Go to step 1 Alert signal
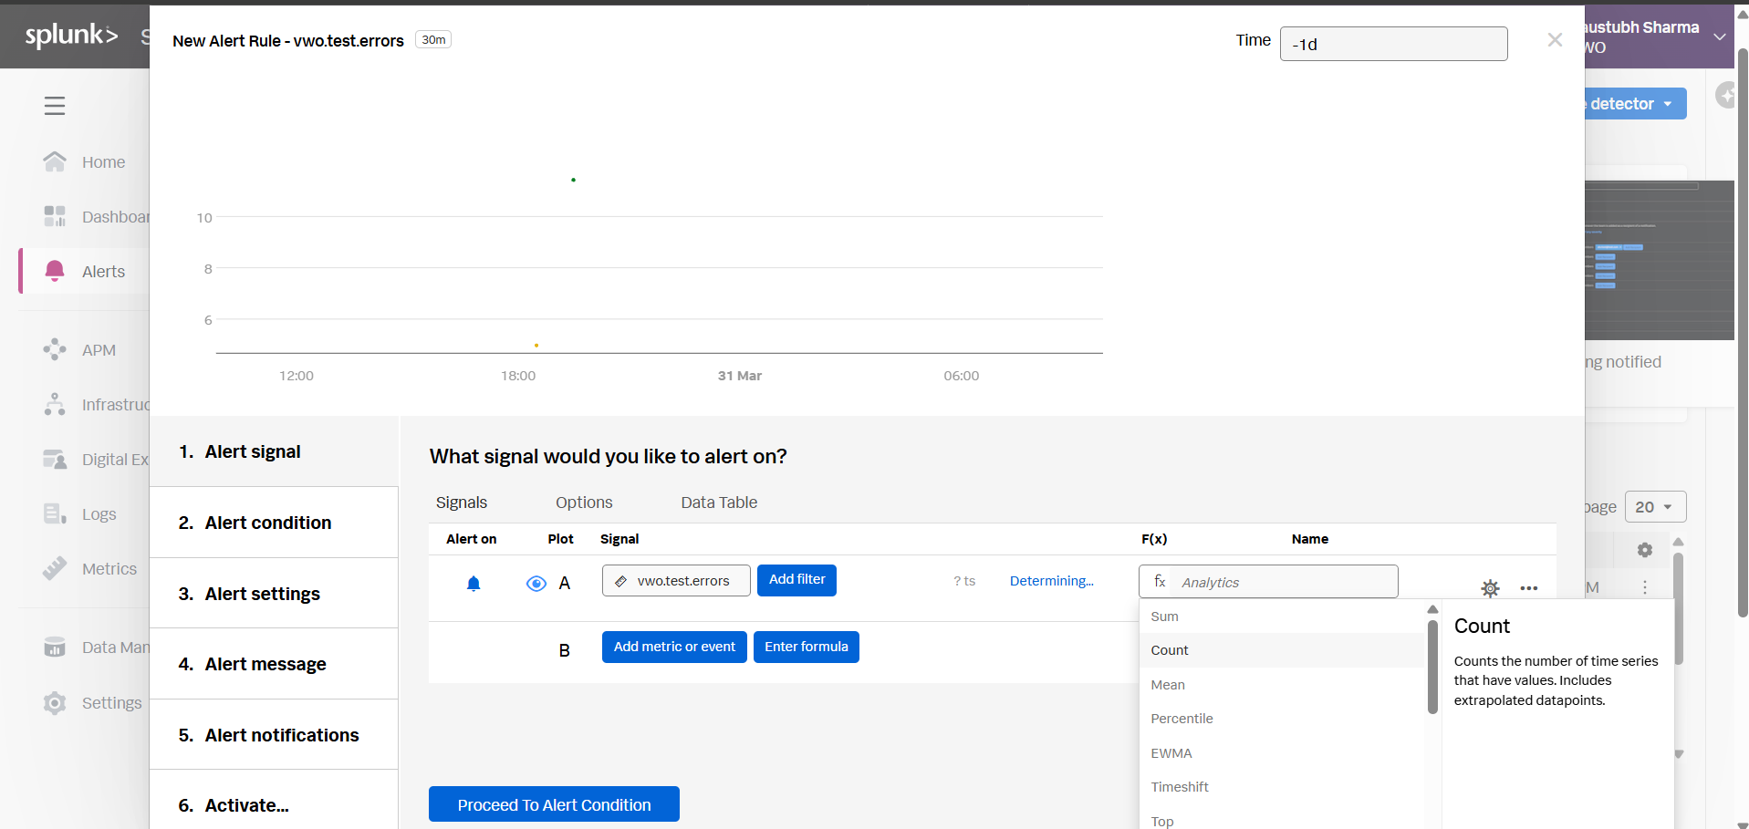 [274, 451]
